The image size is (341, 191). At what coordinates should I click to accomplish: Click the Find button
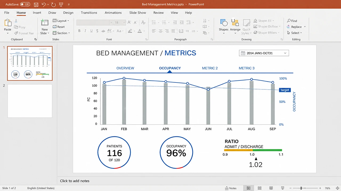point(292,21)
